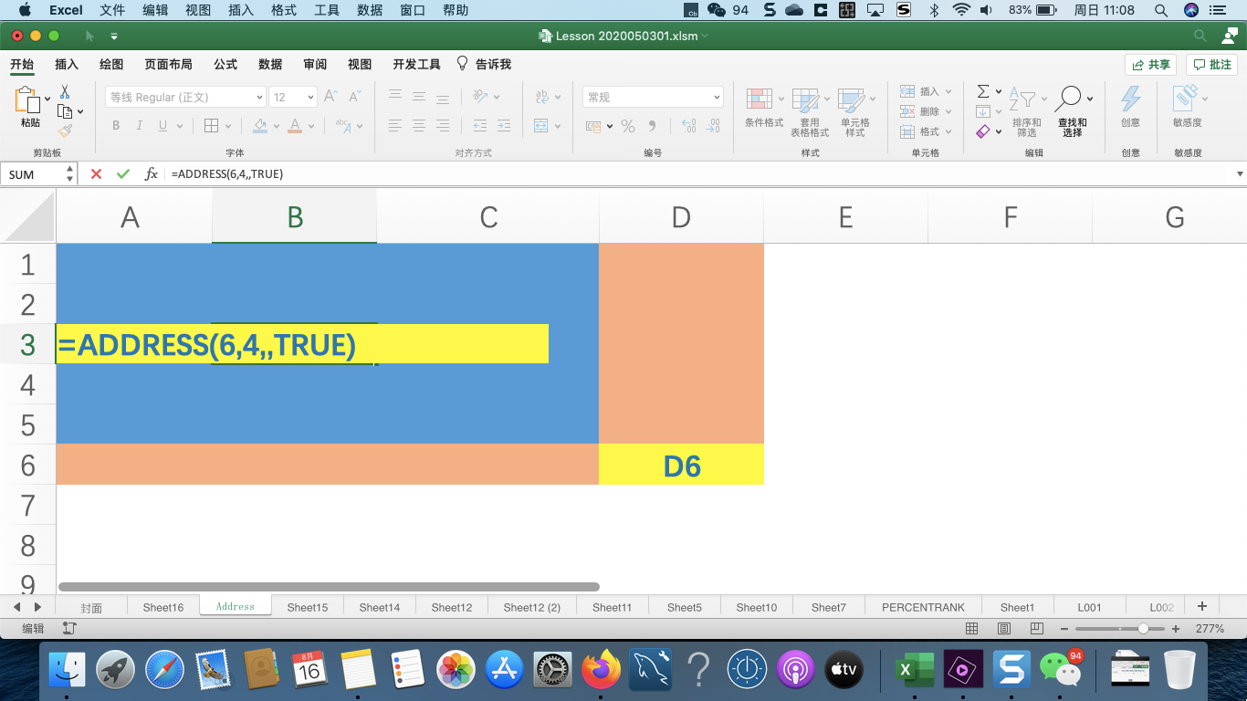Click the Ideas (创意) lightning icon
This screenshot has height=701, width=1247.
(1131, 99)
